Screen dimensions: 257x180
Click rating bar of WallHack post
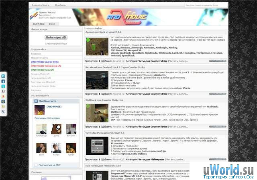[x=218, y=126]
